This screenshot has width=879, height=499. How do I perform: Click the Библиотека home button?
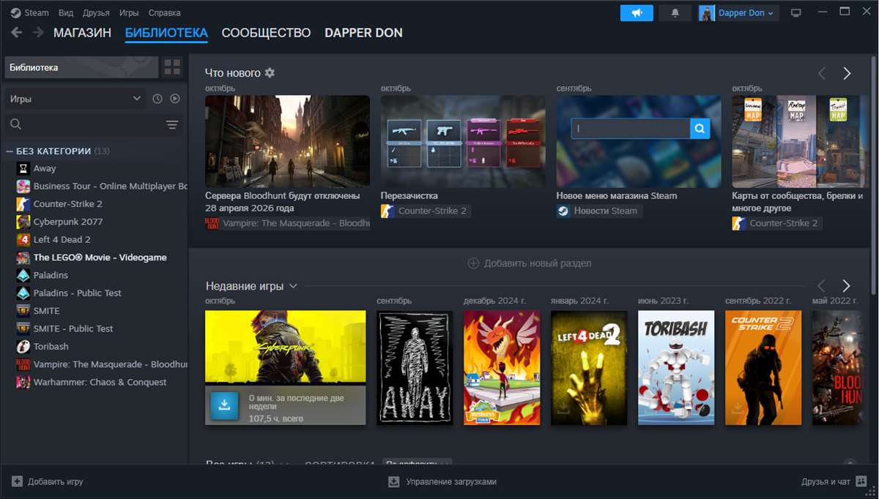81,67
